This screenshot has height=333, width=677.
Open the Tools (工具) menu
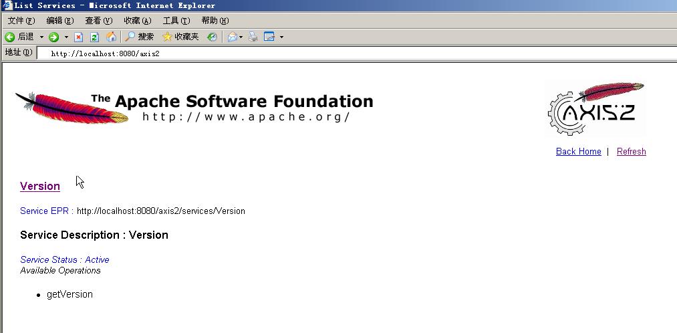click(x=176, y=21)
